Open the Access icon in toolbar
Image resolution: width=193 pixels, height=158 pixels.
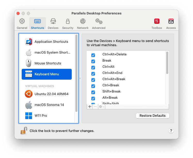point(171,23)
